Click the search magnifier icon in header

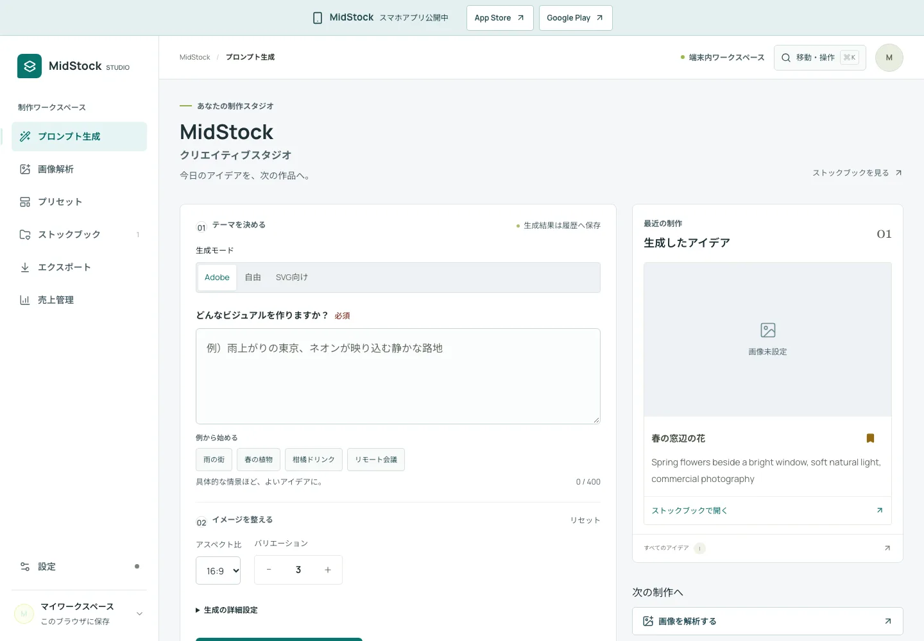point(786,58)
